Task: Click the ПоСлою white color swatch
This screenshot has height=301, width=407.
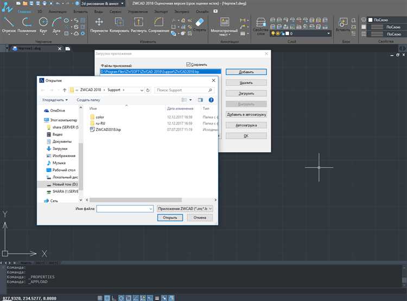Action: [x=371, y=20]
